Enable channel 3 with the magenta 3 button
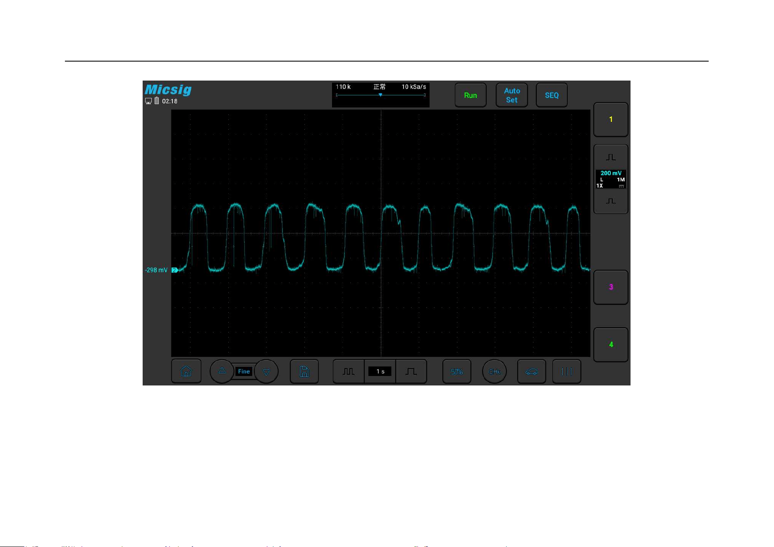774x547 pixels. [x=611, y=287]
